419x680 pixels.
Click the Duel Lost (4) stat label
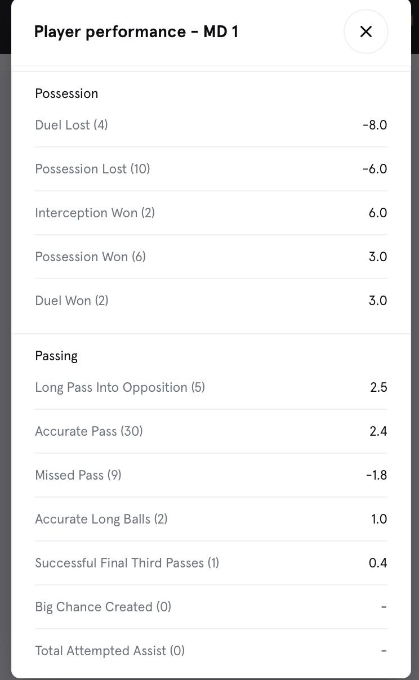pyautogui.click(x=72, y=125)
